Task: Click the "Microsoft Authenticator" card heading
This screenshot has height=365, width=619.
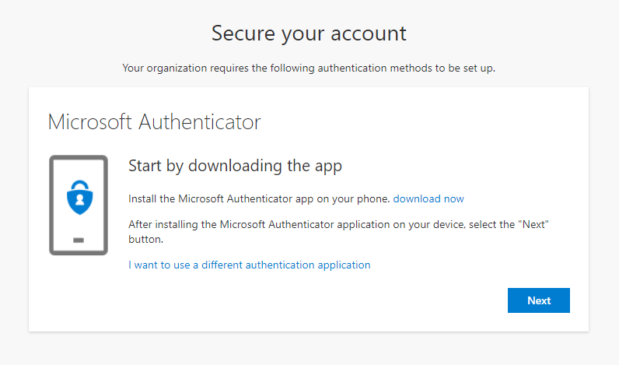Action: [x=154, y=122]
